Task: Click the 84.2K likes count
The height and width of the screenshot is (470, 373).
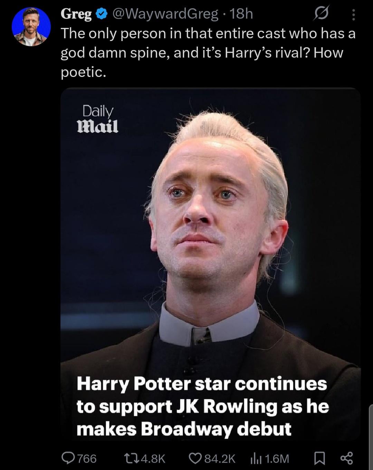Action: pyautogui.click(x=220, y=458)
